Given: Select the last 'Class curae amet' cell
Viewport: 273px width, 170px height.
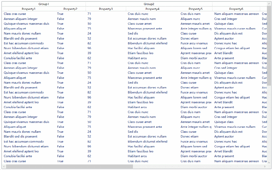Looking at the screenshot, I should (x=152, y=122).
